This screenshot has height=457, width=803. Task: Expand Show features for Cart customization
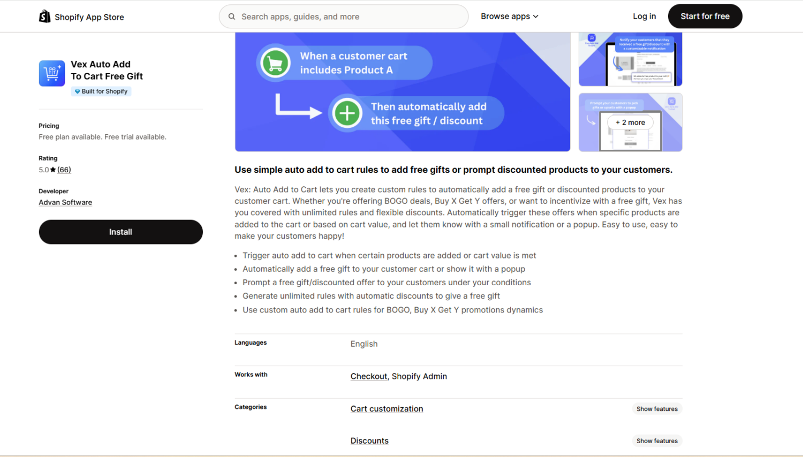(656, 409)
